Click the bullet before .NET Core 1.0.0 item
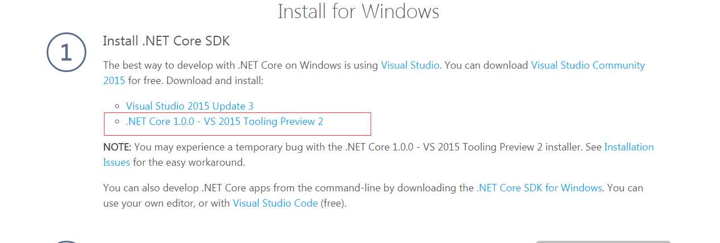 pos(117,122)
